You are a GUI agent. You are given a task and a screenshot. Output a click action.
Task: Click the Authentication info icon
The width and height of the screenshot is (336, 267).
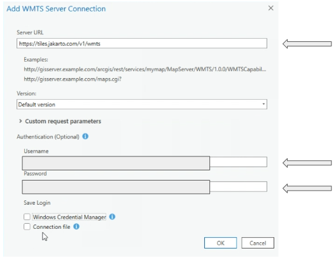pyautogui.click(x=85, y=137)
